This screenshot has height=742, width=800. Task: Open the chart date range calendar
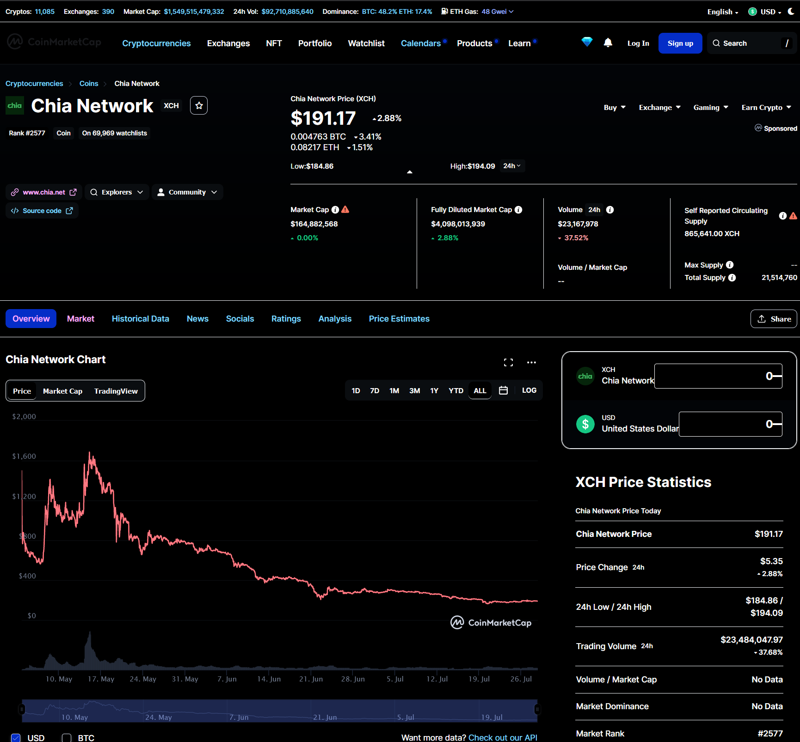point(504,390)
